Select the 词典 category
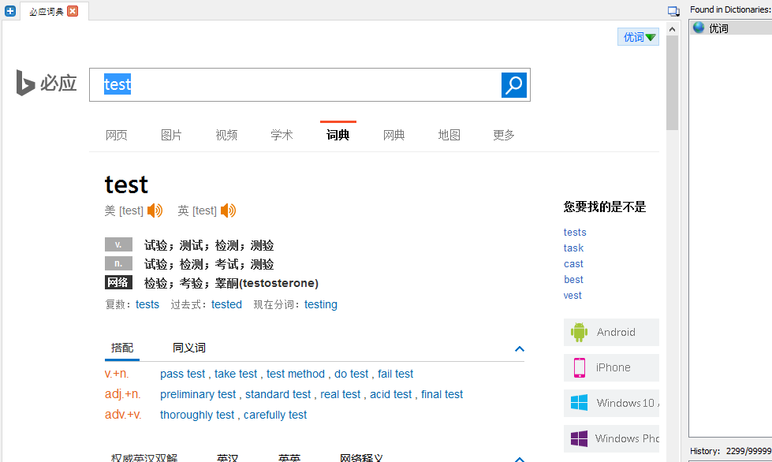 tap(338, 135)
